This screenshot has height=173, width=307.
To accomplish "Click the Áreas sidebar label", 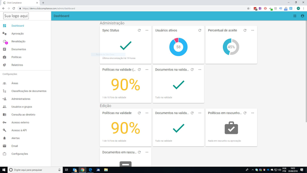I will click(15, 83).
